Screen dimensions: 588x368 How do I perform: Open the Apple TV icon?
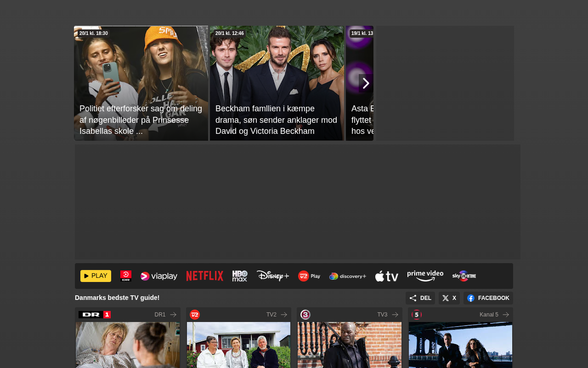(386, 276)
